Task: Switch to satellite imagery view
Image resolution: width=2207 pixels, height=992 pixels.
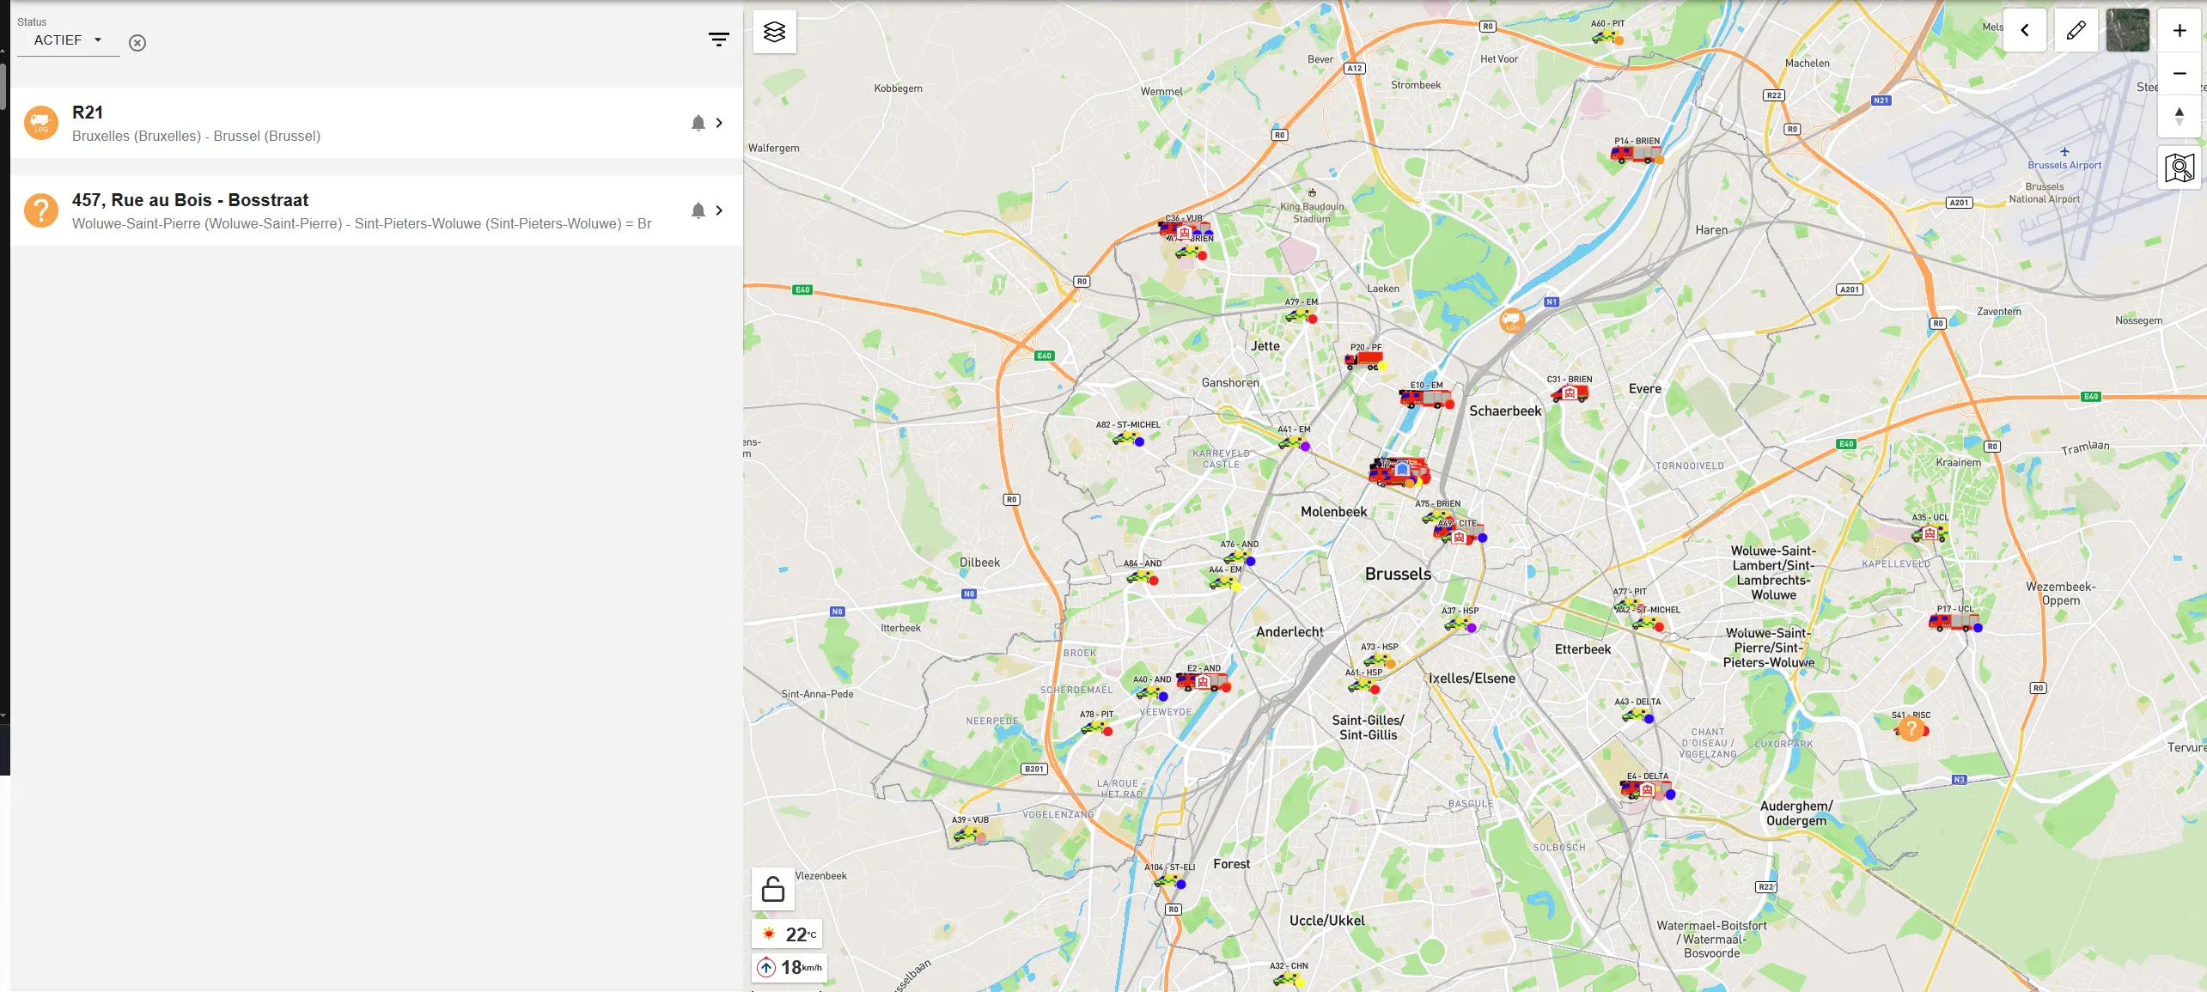Action: point(2127,31)
